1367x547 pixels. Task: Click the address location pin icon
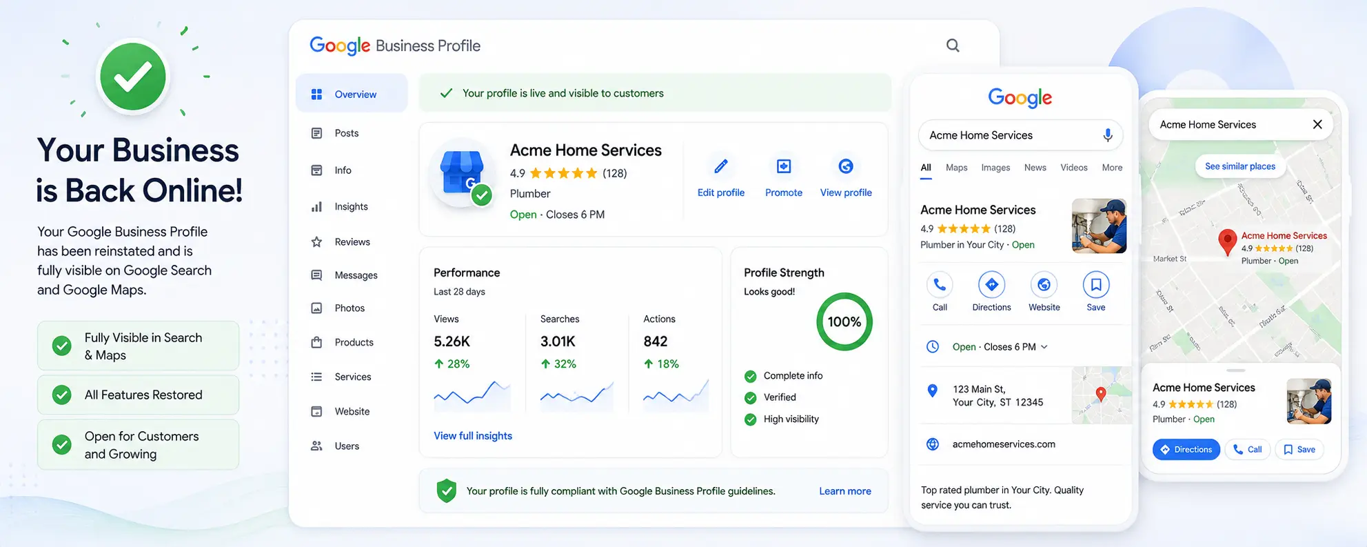(933, 391)
